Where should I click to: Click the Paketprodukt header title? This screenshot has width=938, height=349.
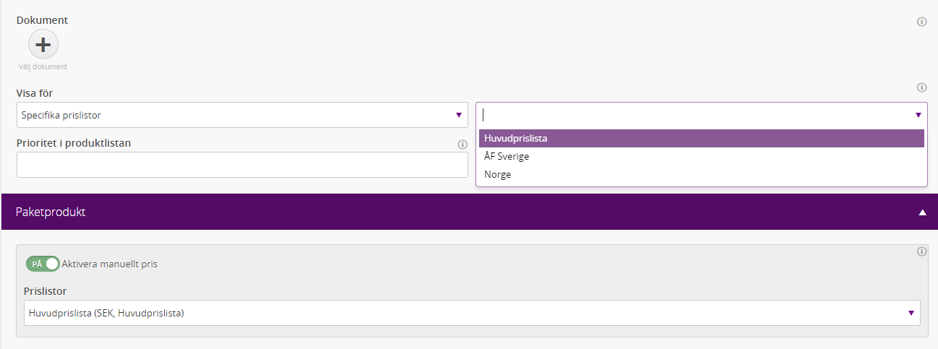[51, 212]
